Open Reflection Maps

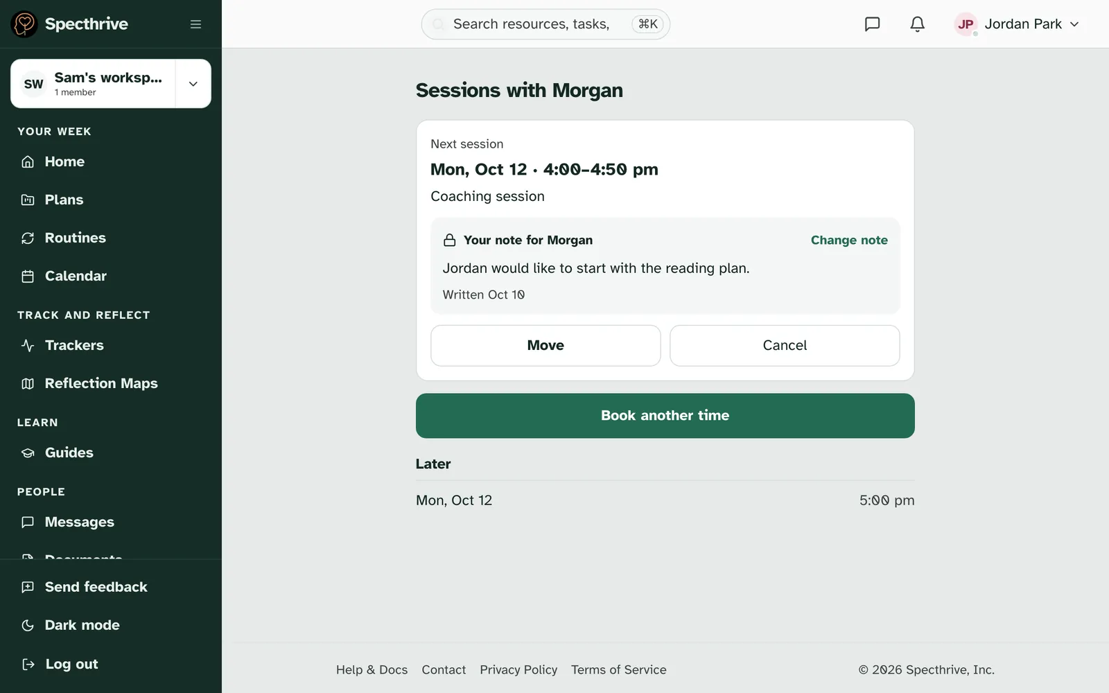(x=111, y=383)
